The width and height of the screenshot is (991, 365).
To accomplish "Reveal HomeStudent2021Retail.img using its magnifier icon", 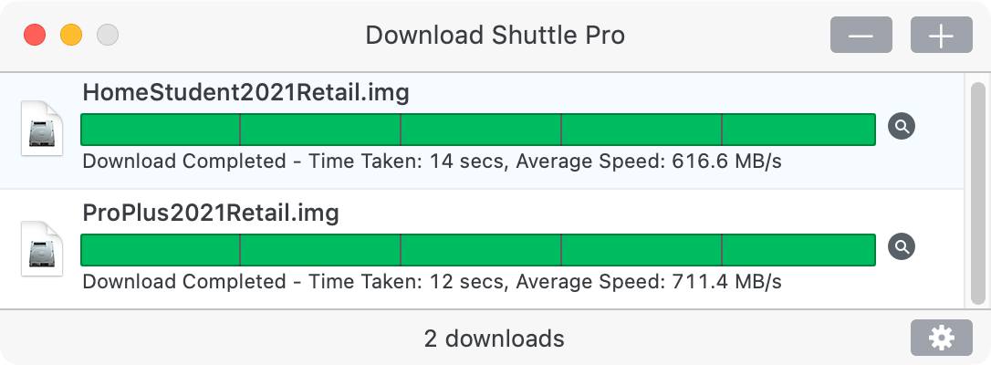I will [902, 127].
